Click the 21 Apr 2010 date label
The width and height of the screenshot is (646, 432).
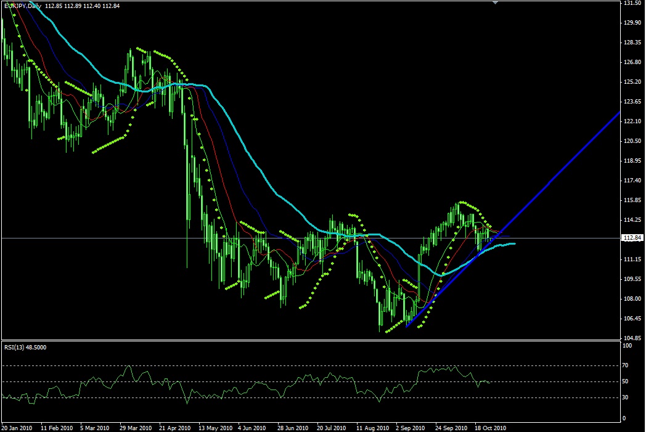click(175, 428)
